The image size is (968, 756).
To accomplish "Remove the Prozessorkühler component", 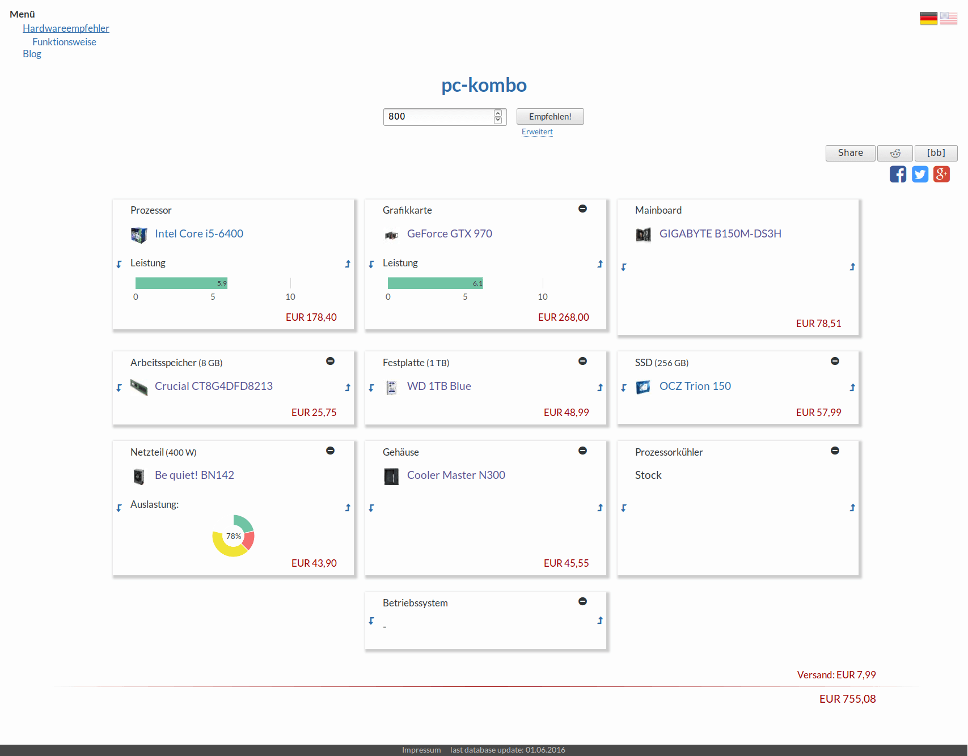I will pos(835,451).
